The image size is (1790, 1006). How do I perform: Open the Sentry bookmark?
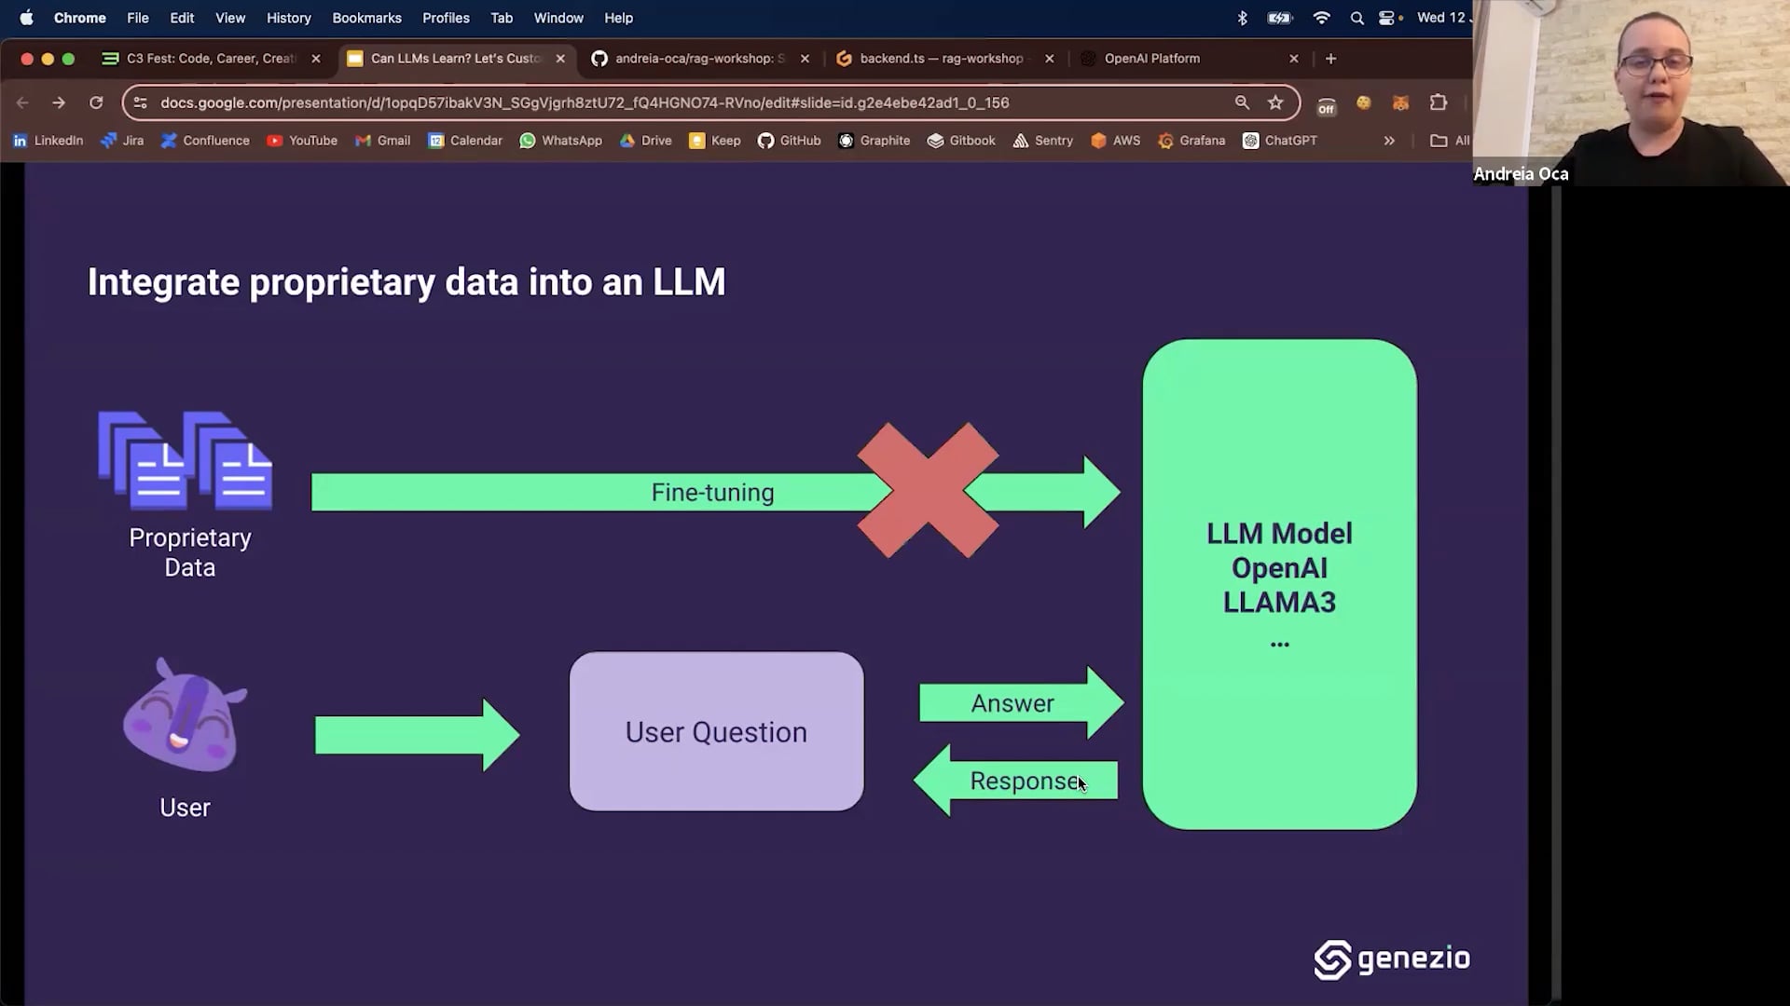coord(1043,141)
